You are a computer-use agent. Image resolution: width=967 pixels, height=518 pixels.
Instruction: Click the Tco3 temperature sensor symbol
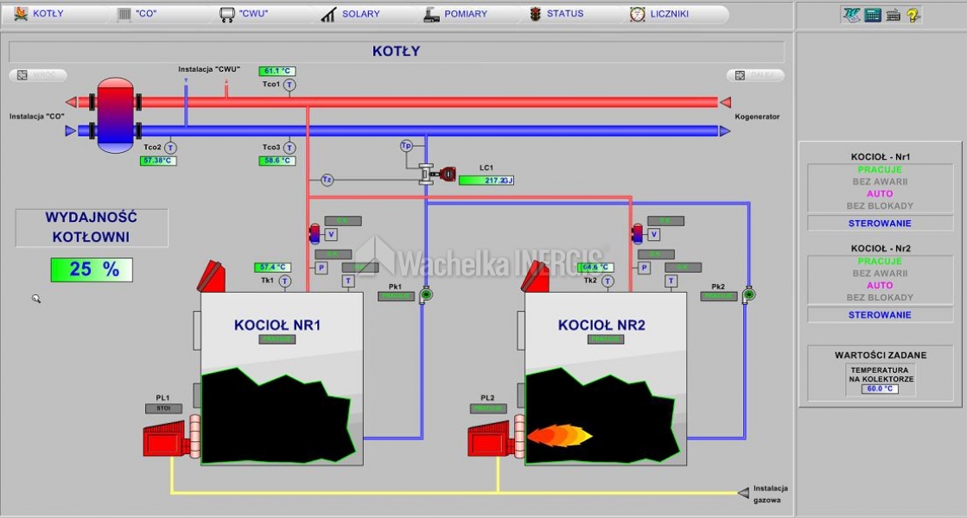(x=289, y=148)
